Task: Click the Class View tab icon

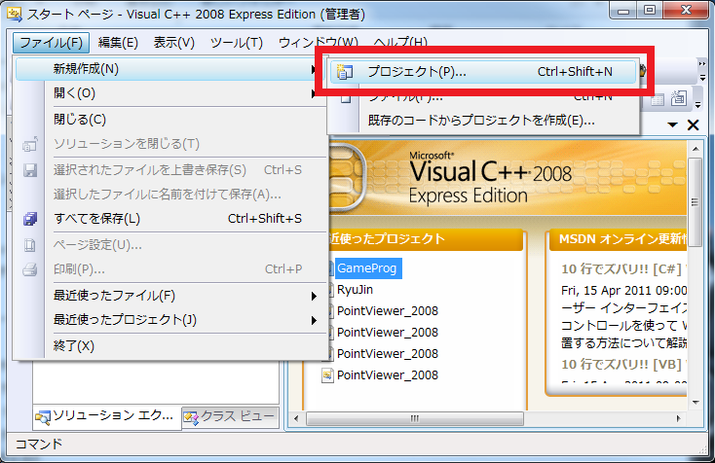Action: coord(191,418)
